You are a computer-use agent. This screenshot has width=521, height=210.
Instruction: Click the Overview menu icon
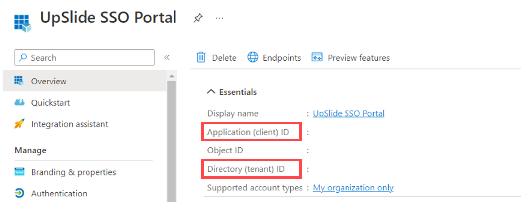click(19, 80)
